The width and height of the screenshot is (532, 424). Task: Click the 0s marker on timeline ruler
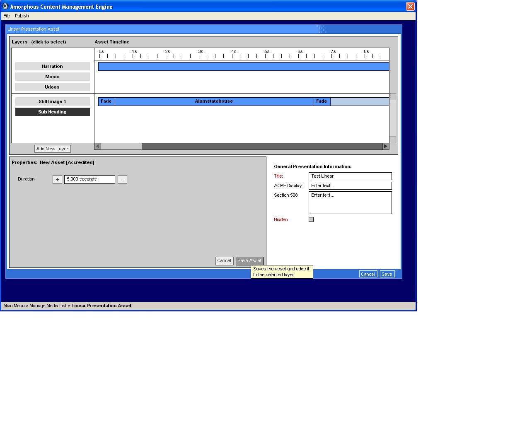[101, 52]
